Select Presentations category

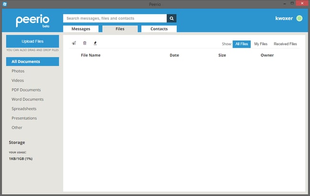(24, 118)
